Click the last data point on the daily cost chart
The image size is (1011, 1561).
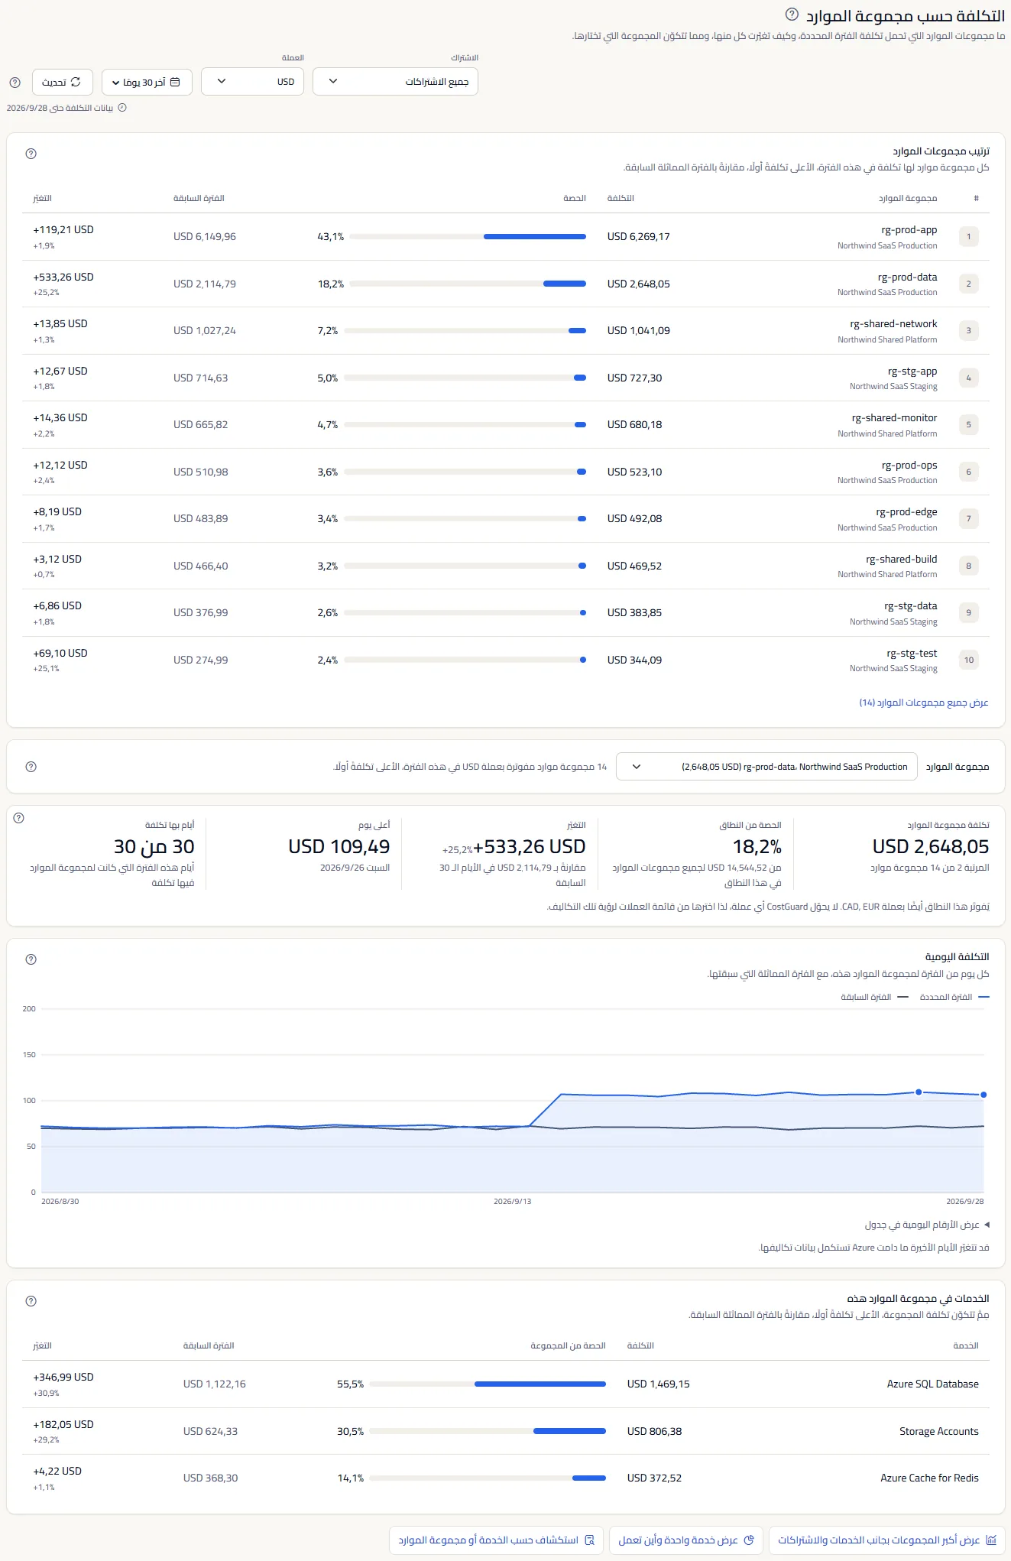(x=983, y=1095)
